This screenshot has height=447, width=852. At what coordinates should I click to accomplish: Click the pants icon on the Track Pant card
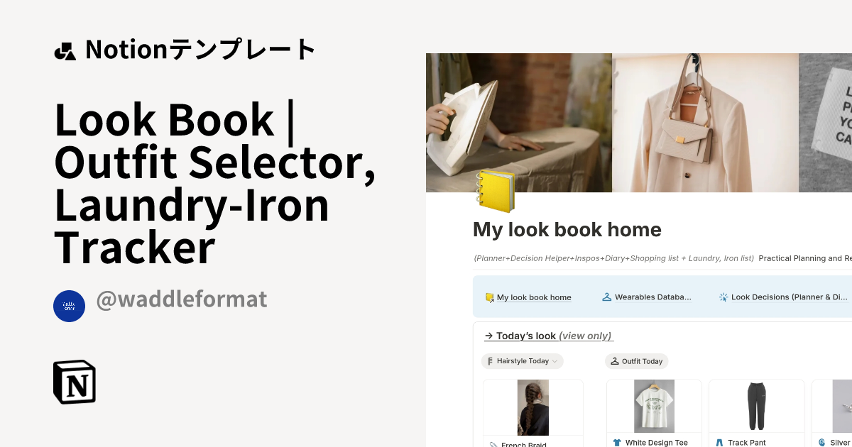(723, 442)
